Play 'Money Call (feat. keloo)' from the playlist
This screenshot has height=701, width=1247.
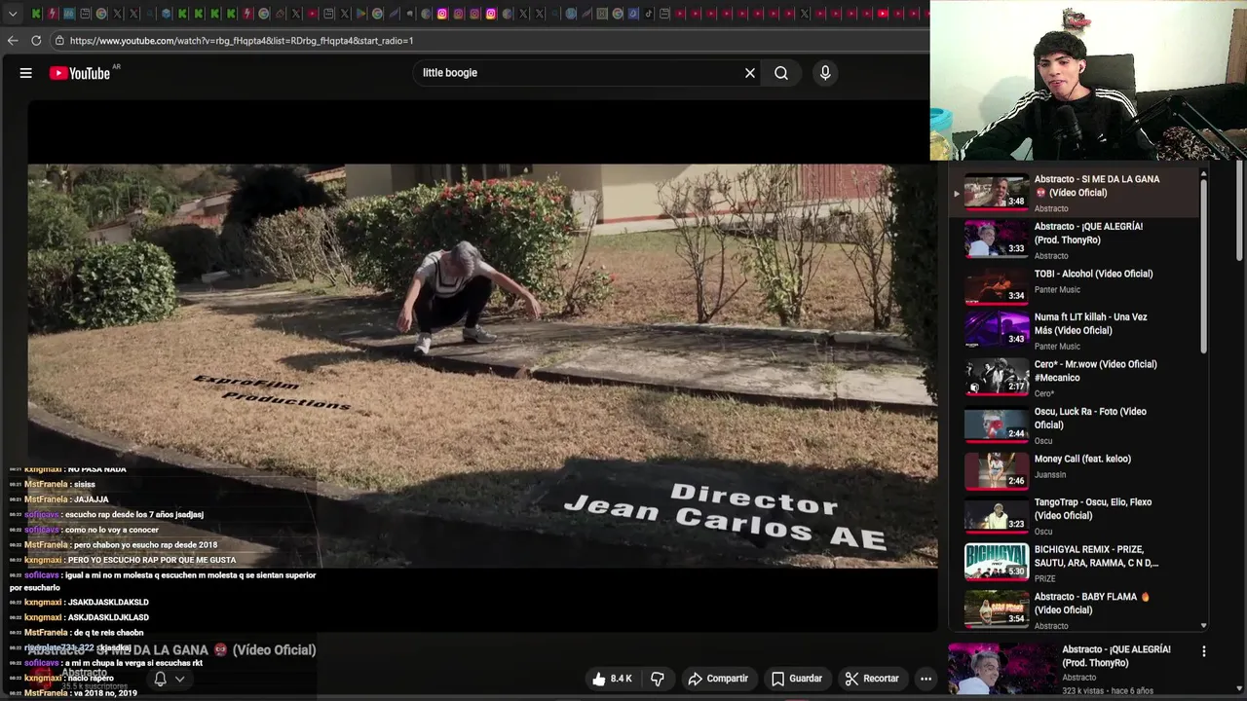tap(1077, 471)
